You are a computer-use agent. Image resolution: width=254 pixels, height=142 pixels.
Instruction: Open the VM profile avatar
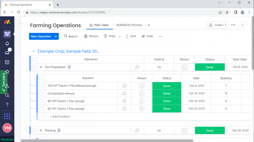point(7,128)
